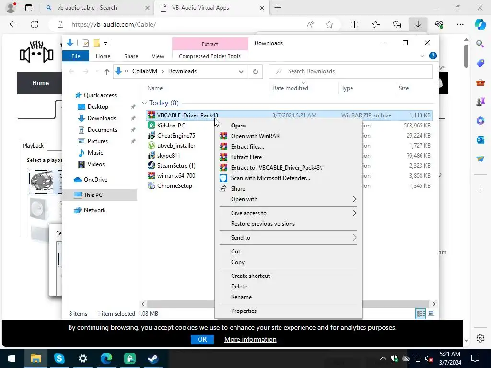Go up one folder level

(x=107, y=72)
